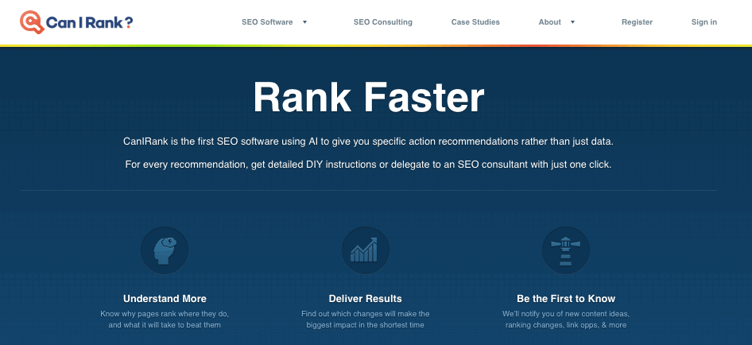Expand the arrow beside About
Image resolution: width=752 pixels, height=345 pixels.
click(x=572, y=22)
